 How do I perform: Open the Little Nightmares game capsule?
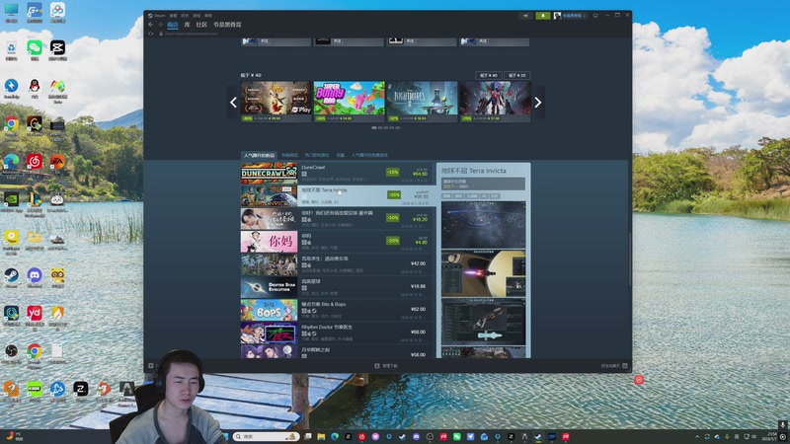[423, 102]
